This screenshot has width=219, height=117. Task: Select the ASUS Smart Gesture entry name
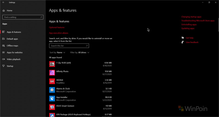65,106
